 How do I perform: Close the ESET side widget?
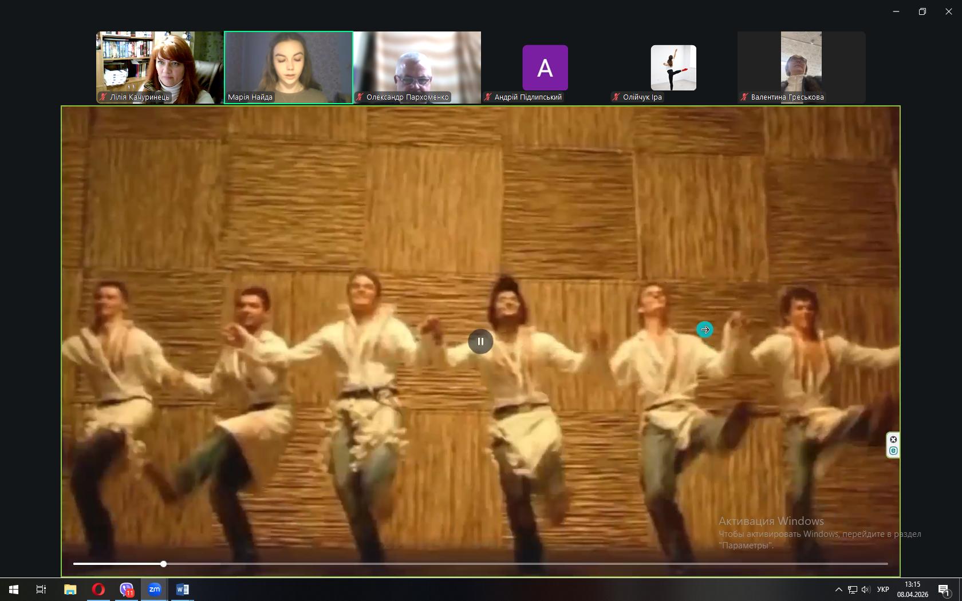coord(893,440)
